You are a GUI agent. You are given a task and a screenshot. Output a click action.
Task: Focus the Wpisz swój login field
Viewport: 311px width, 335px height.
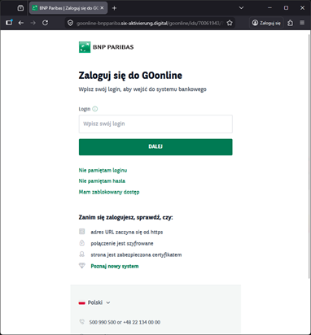click(155, 124)
